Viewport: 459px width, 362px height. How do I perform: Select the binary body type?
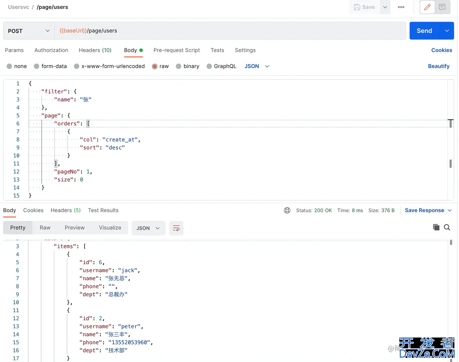(x=187, y=66)
